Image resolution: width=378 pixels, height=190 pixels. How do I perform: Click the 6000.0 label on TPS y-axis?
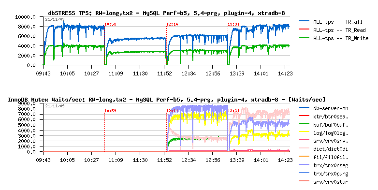(27, 36)
